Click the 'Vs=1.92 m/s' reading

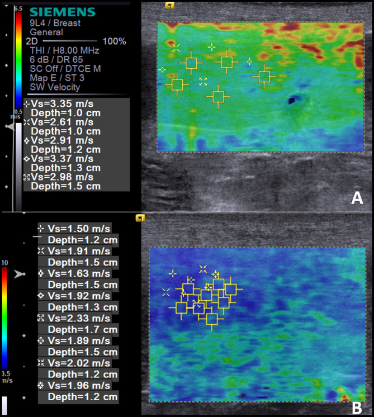click(x=79, y=296)
